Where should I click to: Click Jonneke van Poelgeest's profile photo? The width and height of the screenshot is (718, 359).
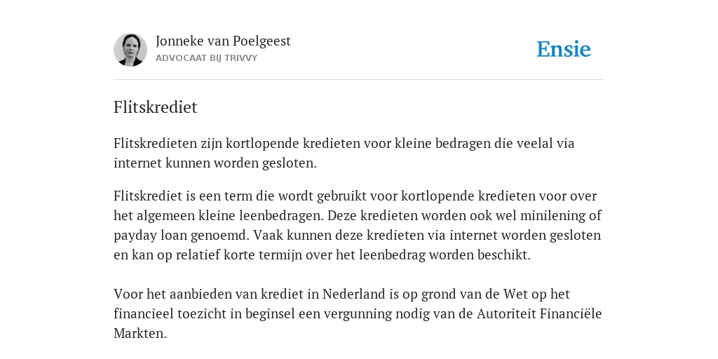coord(130,50)
